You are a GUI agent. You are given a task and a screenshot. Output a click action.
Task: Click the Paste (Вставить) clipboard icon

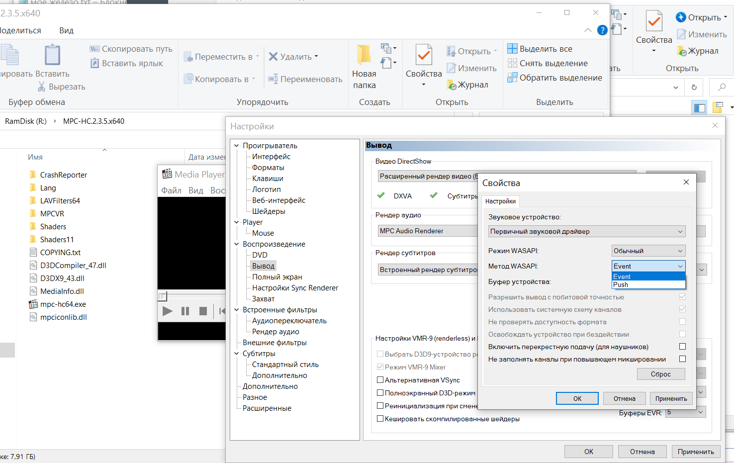(x=52, y=55)
